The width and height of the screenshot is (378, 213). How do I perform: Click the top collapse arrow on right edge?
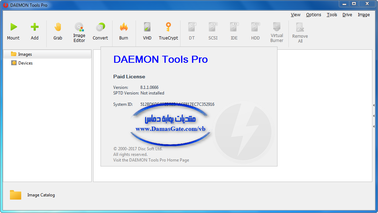(374, 105)
